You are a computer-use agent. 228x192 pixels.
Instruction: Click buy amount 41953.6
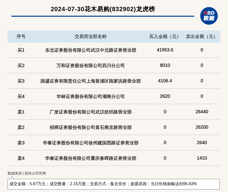point(165,50)
